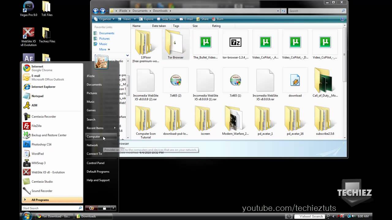Click the Burn toolbar button
Screen dimensions: 392x220
[x=217, y=19]
